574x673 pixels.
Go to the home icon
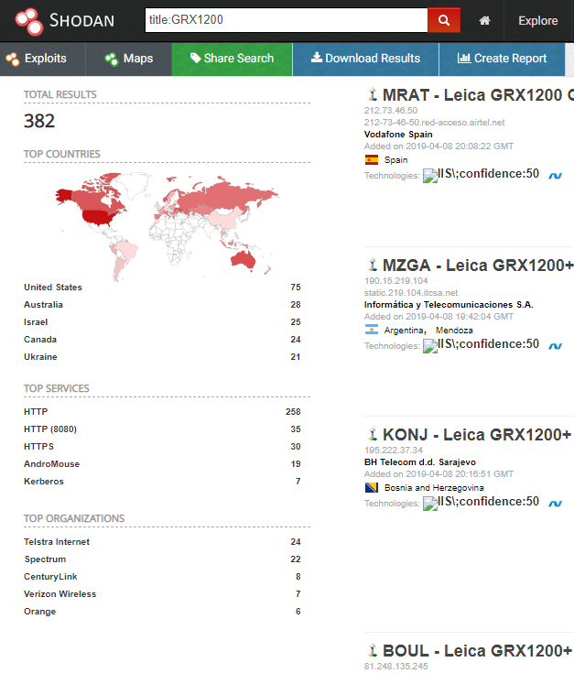(x=484, y=20)
